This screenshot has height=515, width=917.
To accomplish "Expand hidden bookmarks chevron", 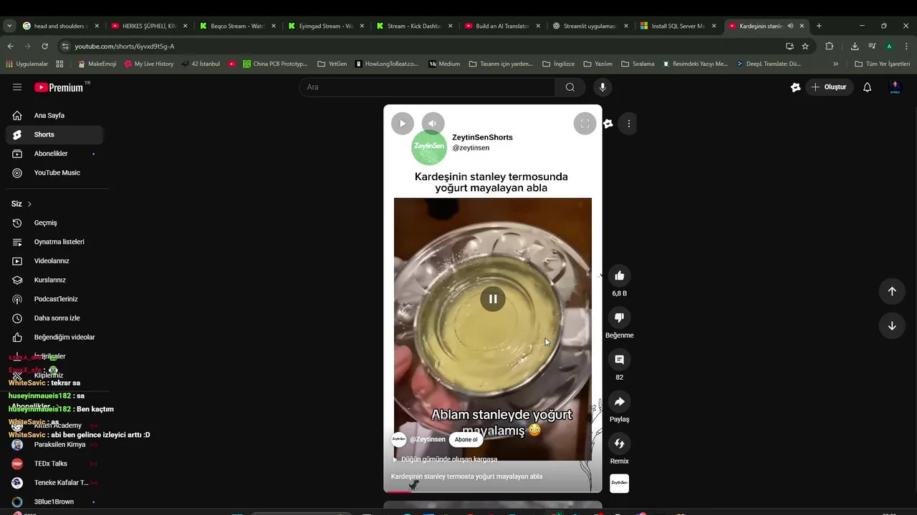I will click(835, 64).
